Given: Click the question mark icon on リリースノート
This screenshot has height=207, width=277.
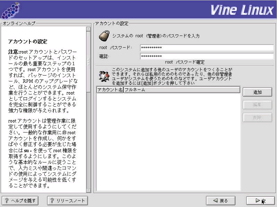Looking at the screenshot, I should [52, 200].
